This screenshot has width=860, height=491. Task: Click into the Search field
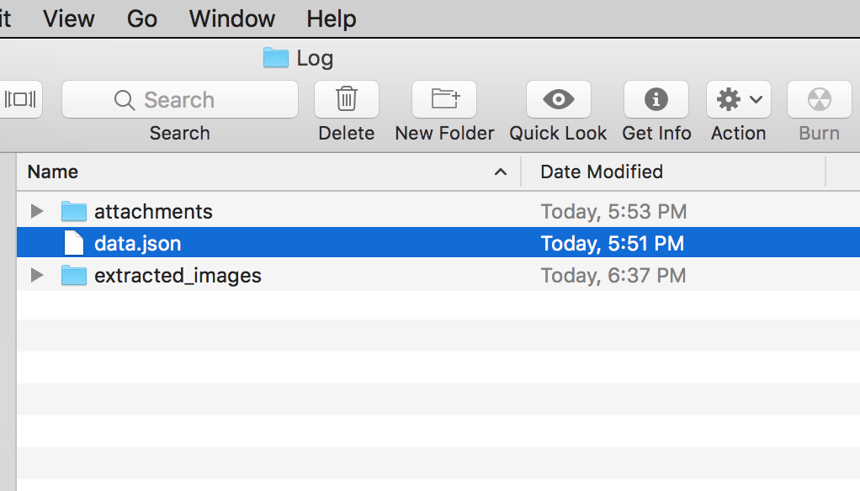(x=180, y=99)
